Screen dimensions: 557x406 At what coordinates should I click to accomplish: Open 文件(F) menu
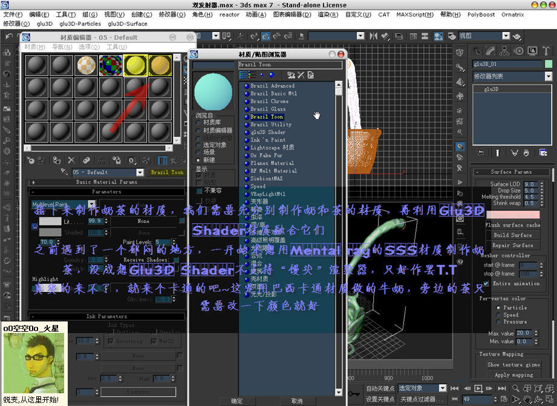click(13, 14)
